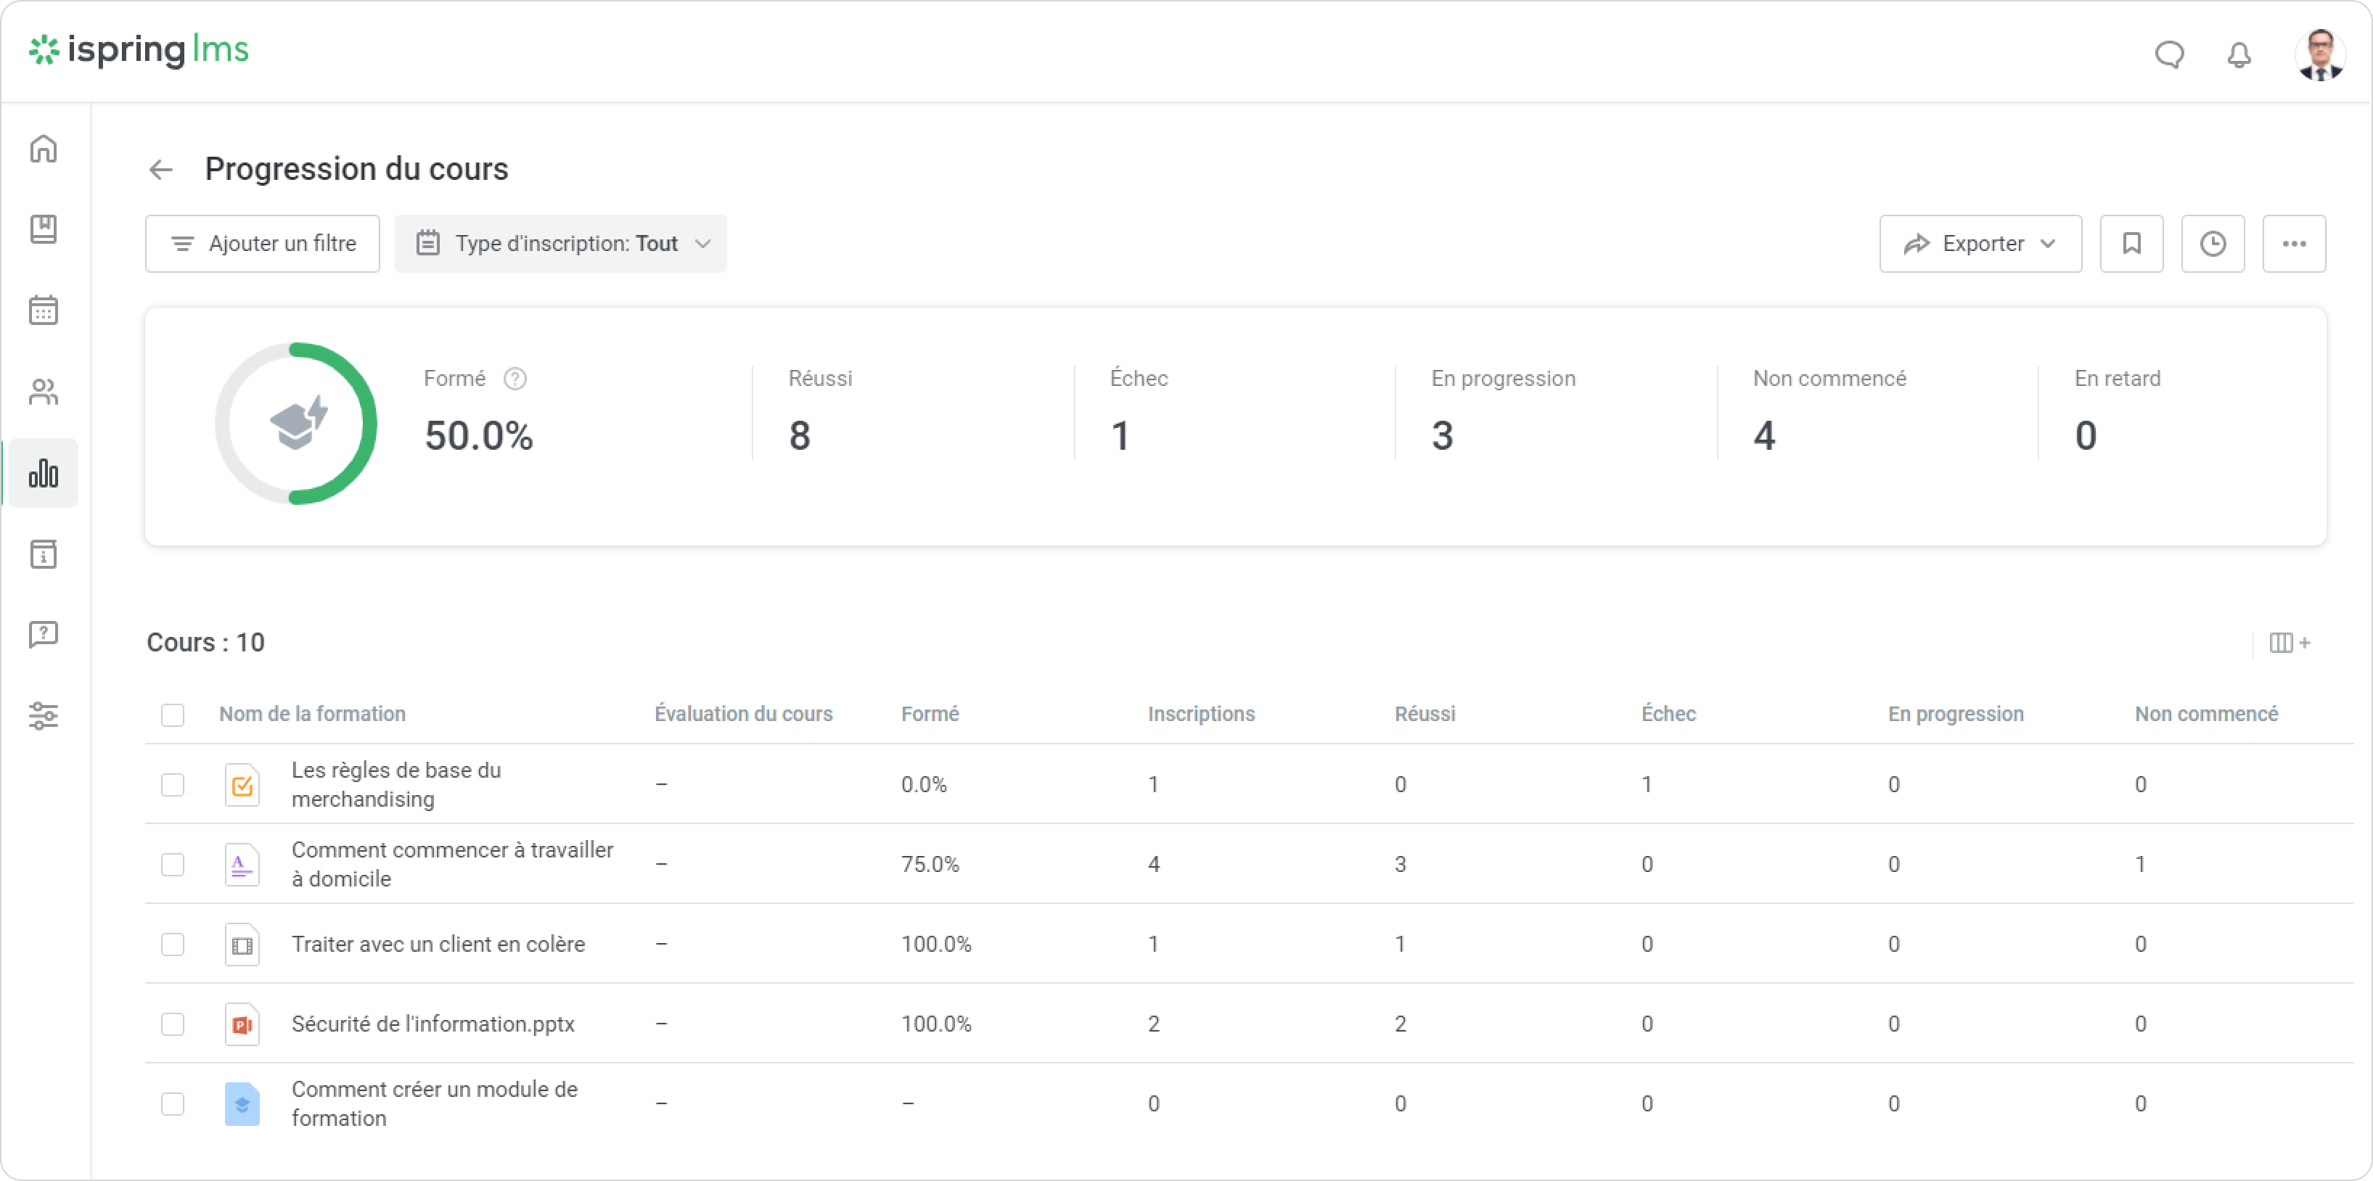Open the three-dots more options menu
The height and width of the screenshot is (1181, 2373).
[2294, 244]
